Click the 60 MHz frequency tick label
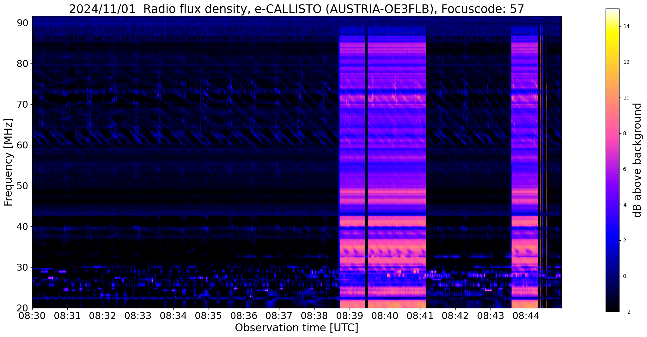 click(22, 145)
